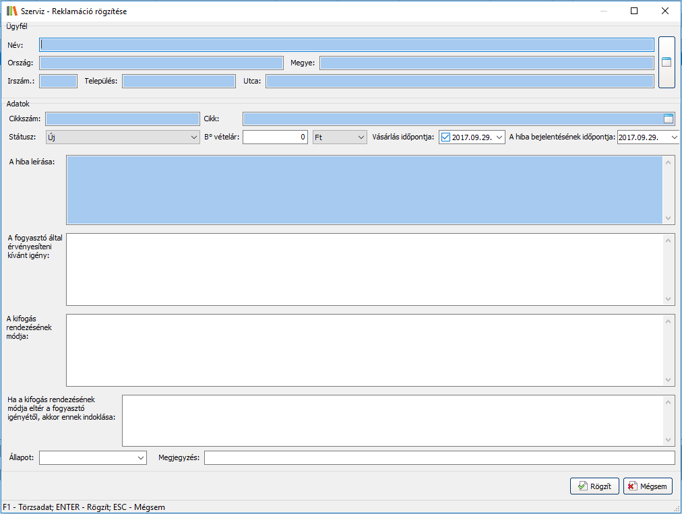The width and height of the screenshot is (682, 514).
Task: Maximize the Reklamáció rögzítése window
Action: [633, 11]
